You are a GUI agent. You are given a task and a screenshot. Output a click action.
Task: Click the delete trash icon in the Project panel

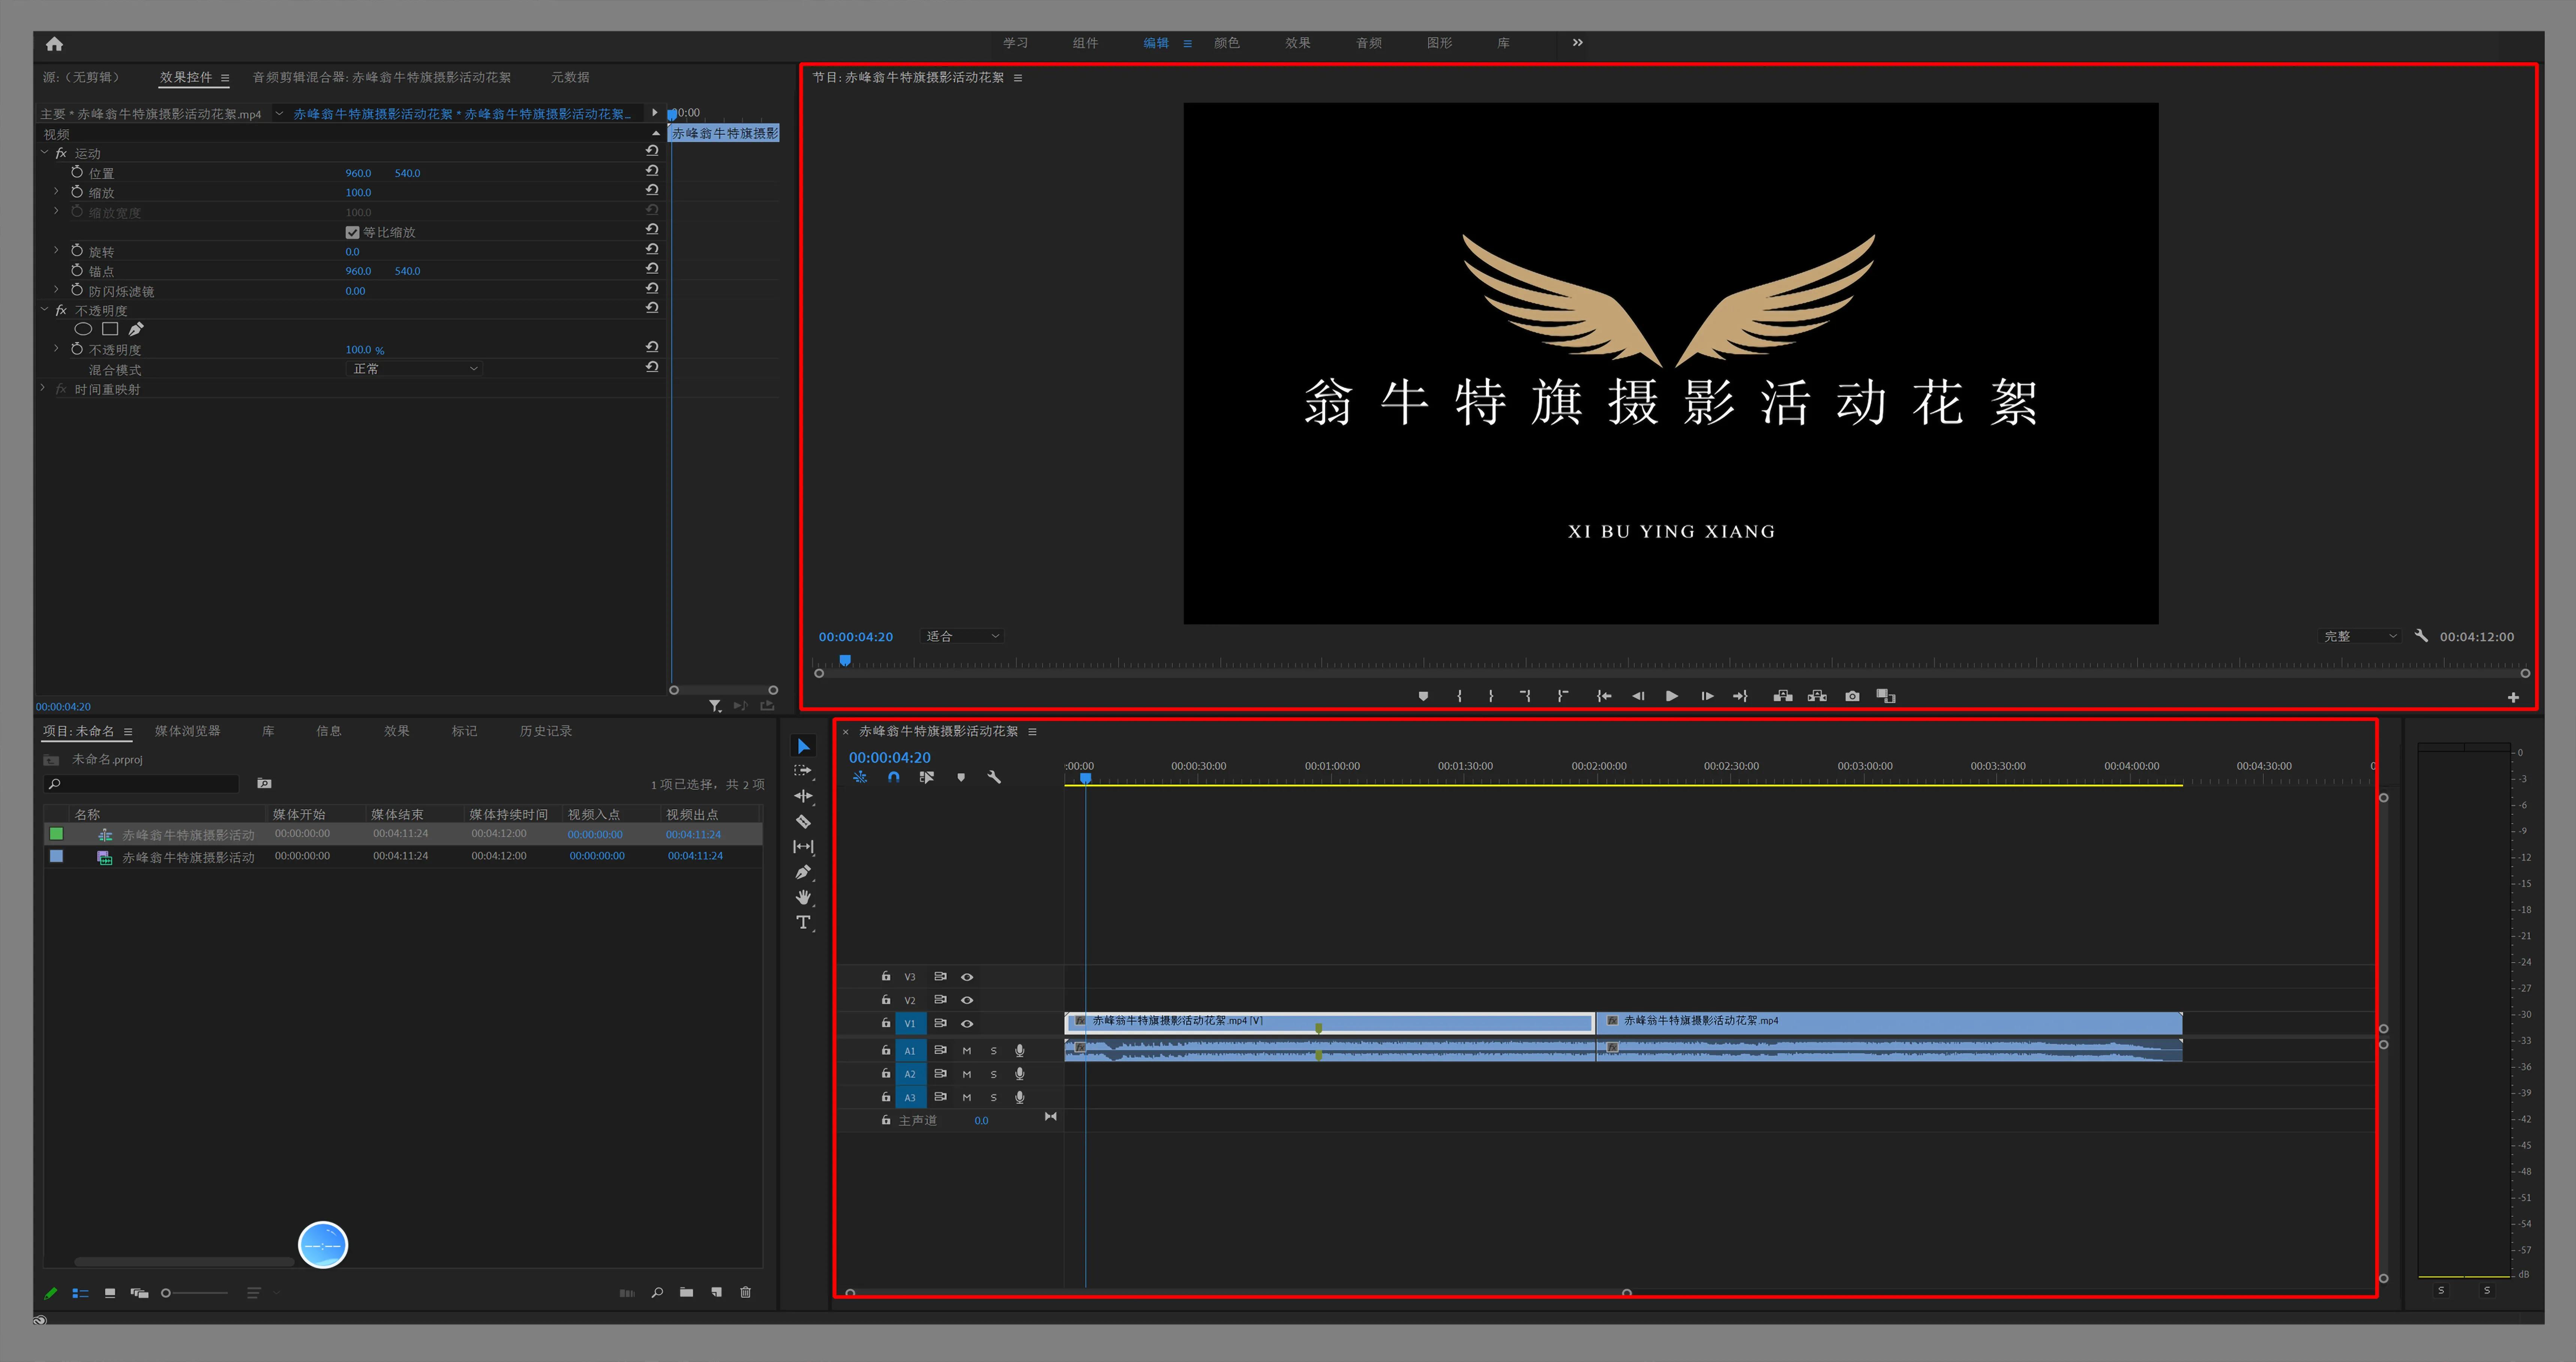(745, 1292)
